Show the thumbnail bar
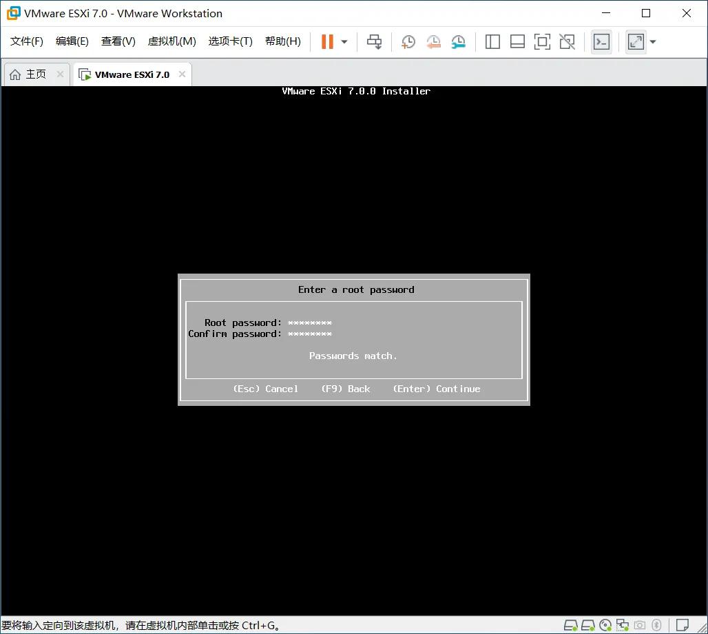Viewport: 708px width, 634px height. tap(517, 42)
